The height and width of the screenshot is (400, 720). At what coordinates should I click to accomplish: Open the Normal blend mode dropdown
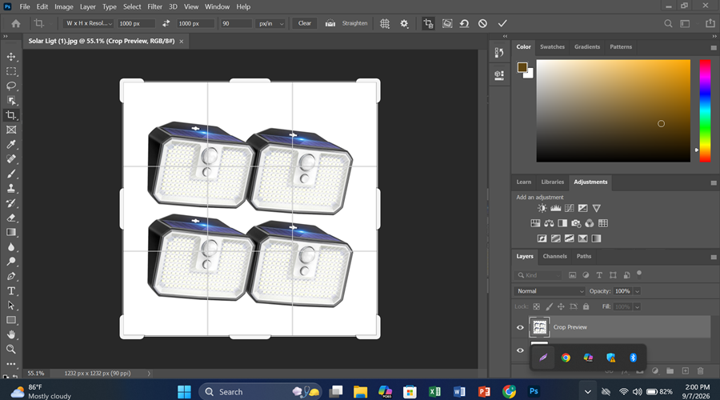tap(550, 291)
